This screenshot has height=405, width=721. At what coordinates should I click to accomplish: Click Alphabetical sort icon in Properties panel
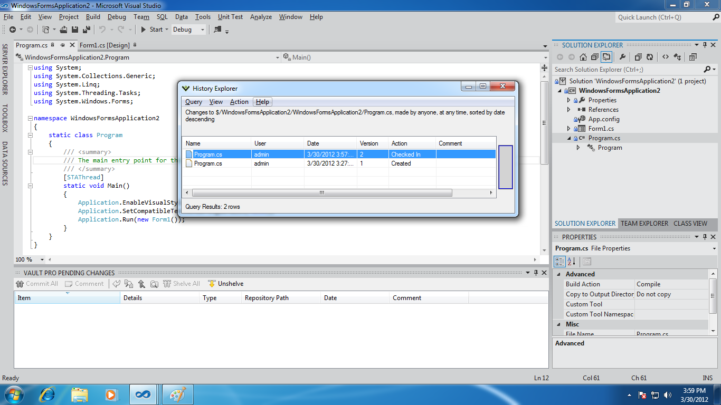point(572,262)
